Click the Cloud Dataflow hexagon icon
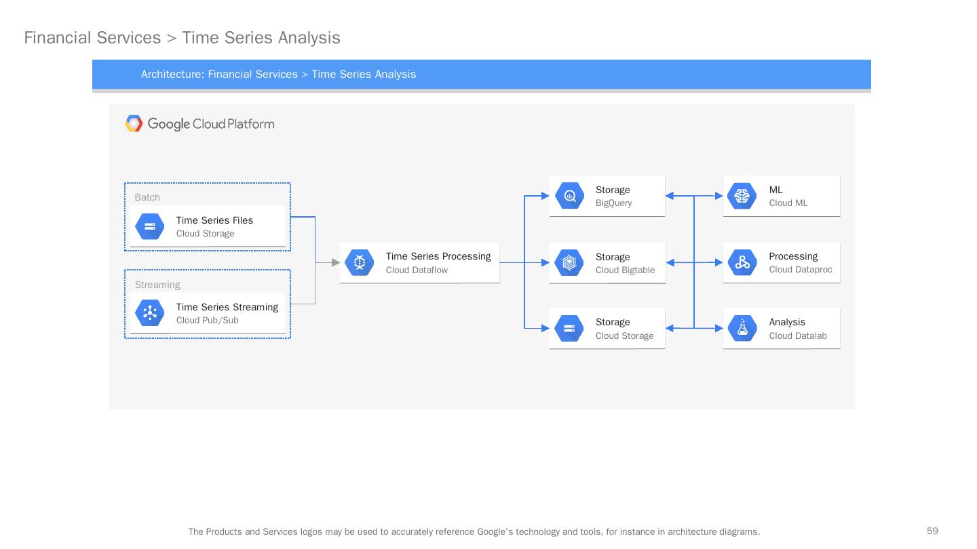The width and height of the screenshot is (977, 549). point(360,262)
